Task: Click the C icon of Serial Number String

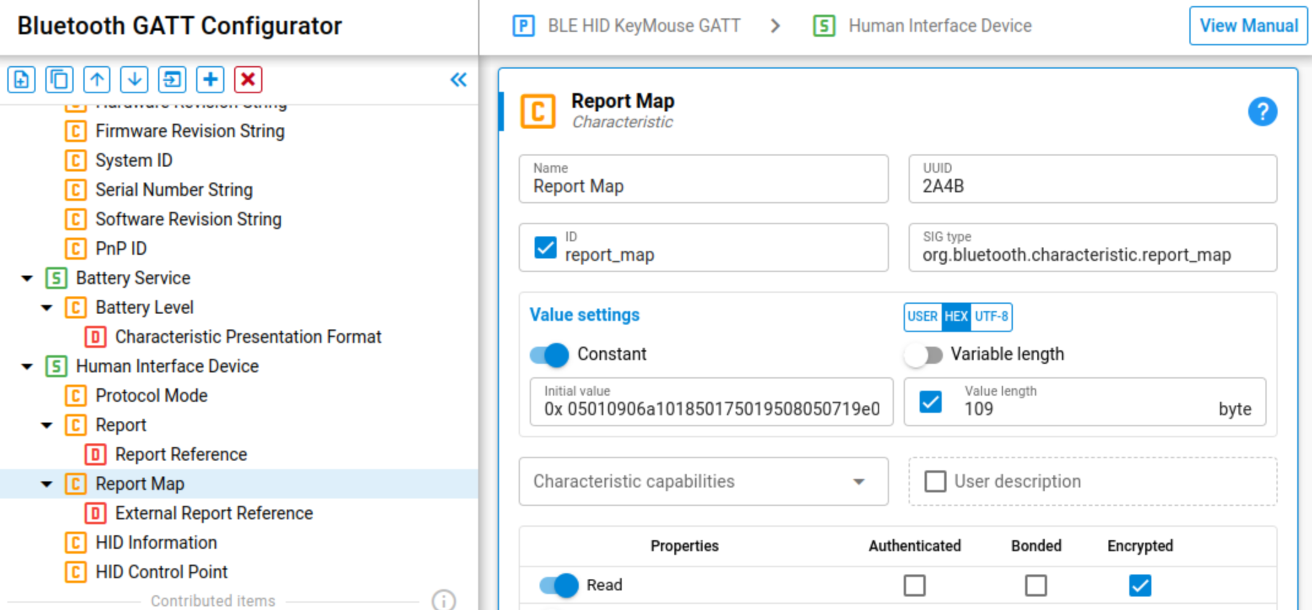Action: [75, 190]
